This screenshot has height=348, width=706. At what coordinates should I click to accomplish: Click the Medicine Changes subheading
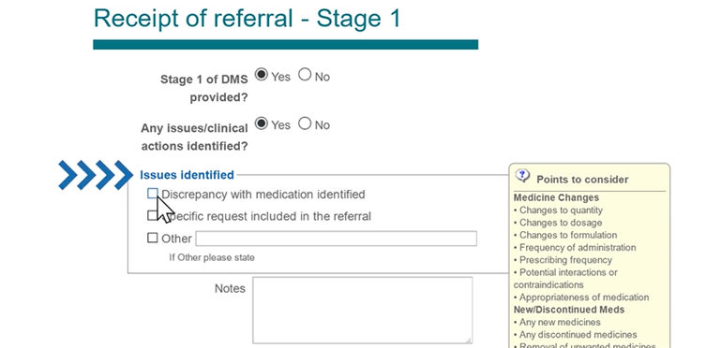click(556, 197)
